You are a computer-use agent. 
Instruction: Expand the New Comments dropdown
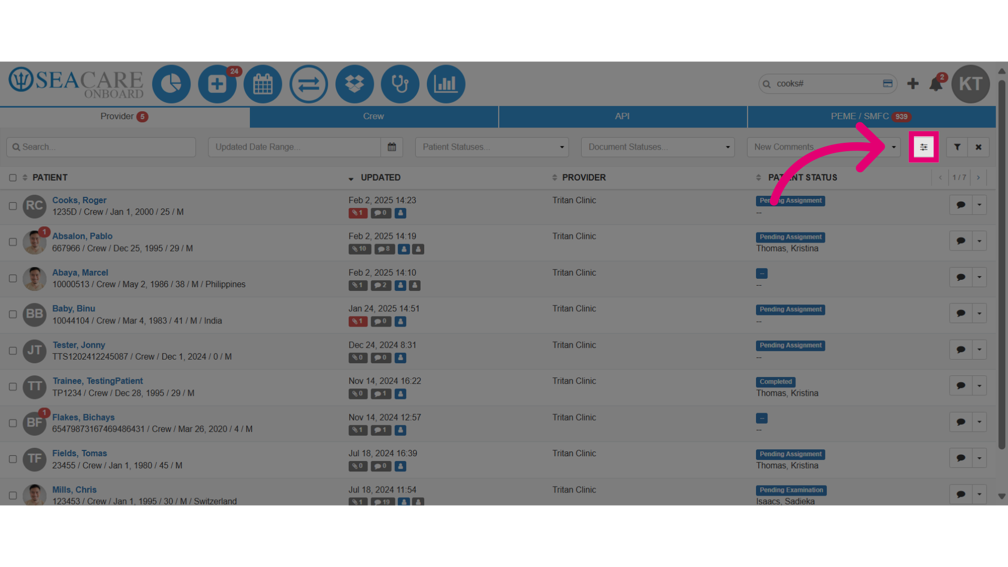coord(823,147)
